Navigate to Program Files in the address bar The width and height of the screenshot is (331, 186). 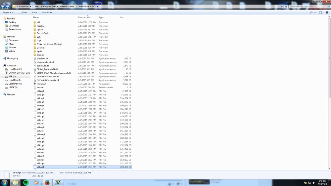point(49,7)
